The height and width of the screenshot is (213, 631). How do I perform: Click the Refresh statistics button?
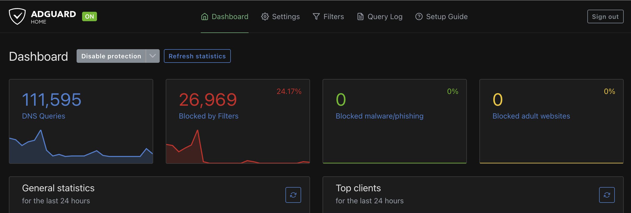pyautogui.click(x=197, y=56)
